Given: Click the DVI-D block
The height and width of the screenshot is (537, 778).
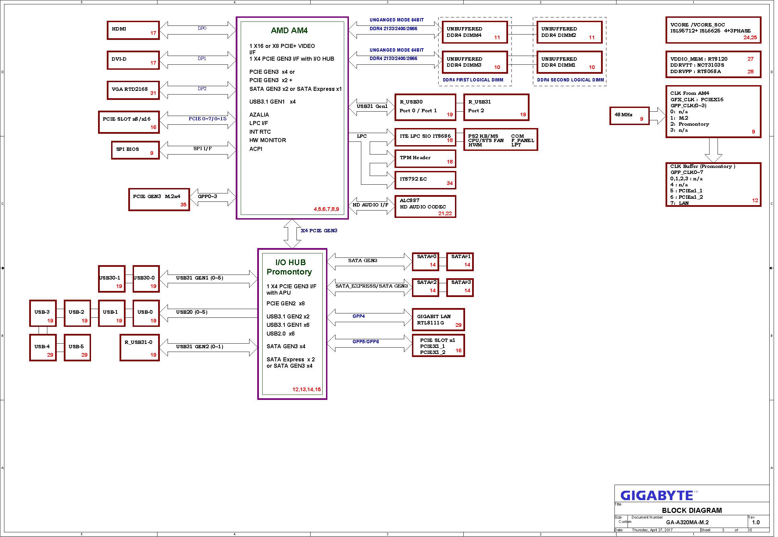Looking at the screenshot, I should pyautogui.click(x=134, y=61).
